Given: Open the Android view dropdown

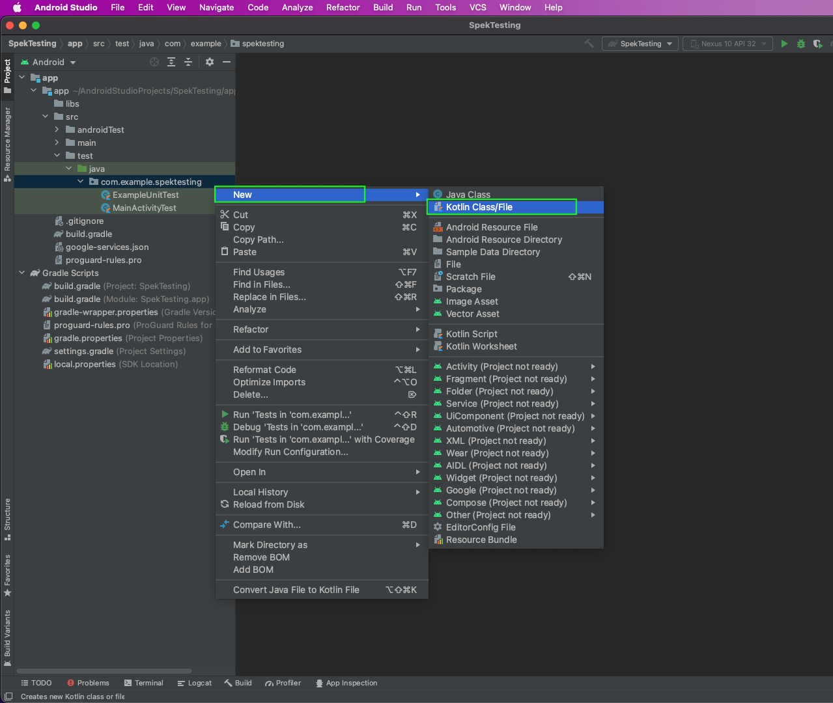Looking at the screenshot, I should click(x=48, y=62).
